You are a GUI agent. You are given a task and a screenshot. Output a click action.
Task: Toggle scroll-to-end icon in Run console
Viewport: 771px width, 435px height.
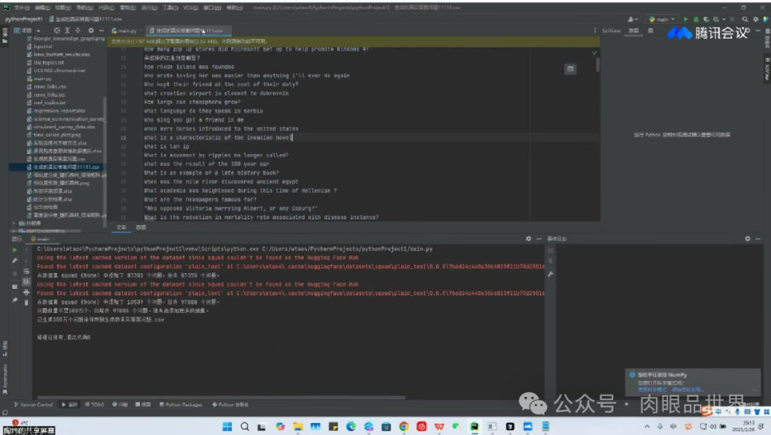[x=26, y=282]
